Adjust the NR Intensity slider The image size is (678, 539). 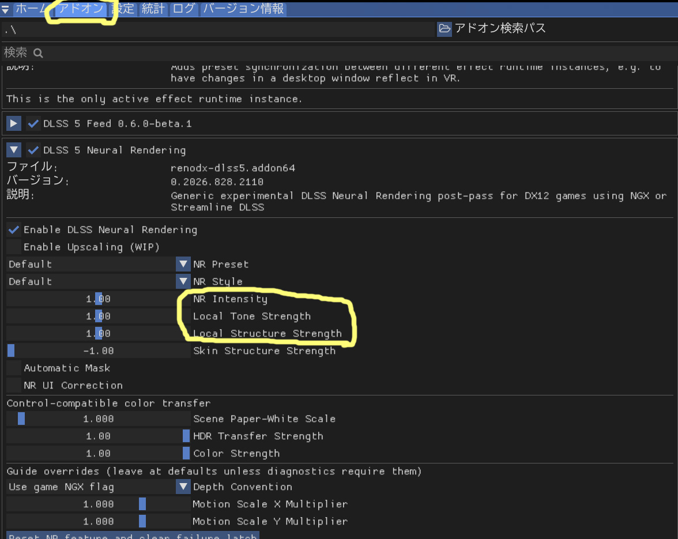[x=99, y=299]
